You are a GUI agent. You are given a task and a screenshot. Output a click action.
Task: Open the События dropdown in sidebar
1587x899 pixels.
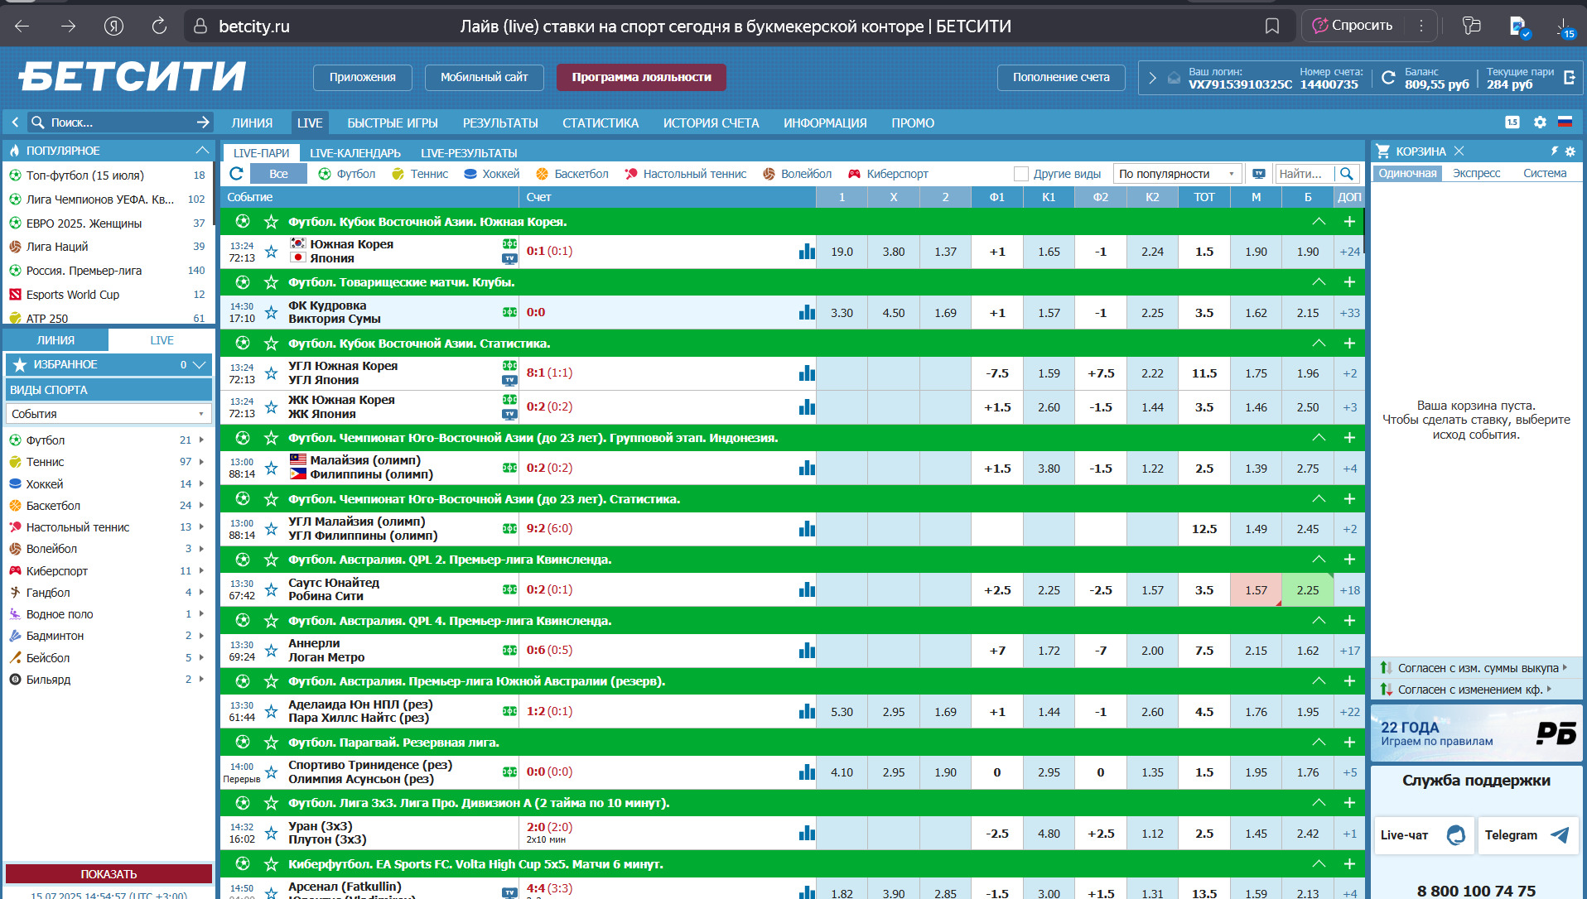pyautogui.click(x=109, y=414)
